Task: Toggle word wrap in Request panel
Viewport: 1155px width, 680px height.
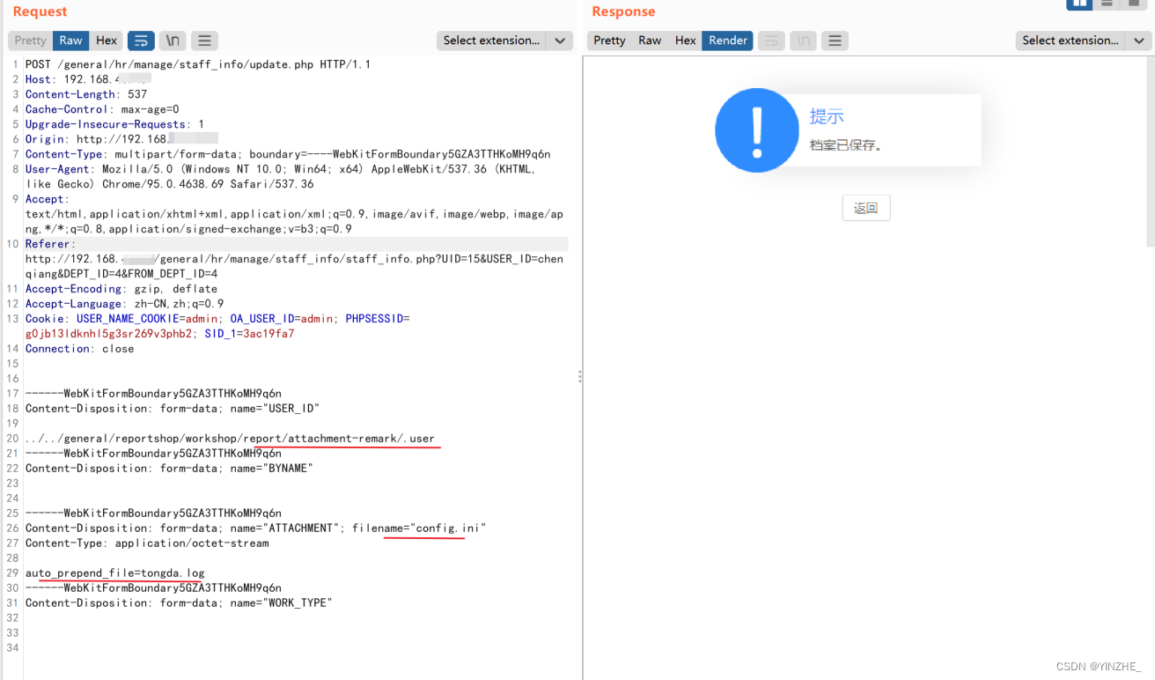Action: 141,41
